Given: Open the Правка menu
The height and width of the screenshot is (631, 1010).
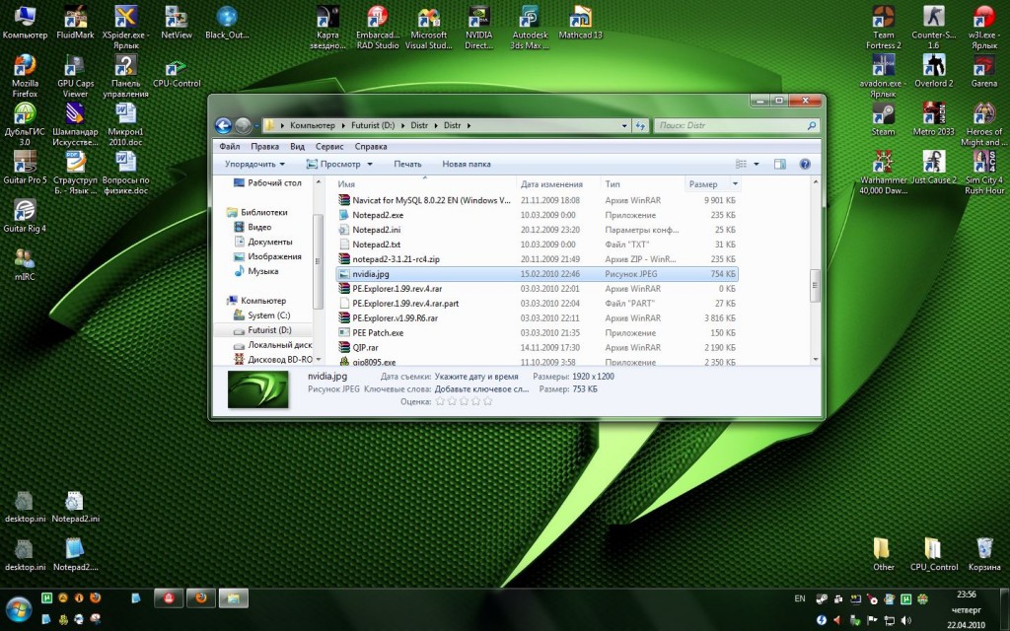Looking at the screenshot, I should click(x=264, y=146).
